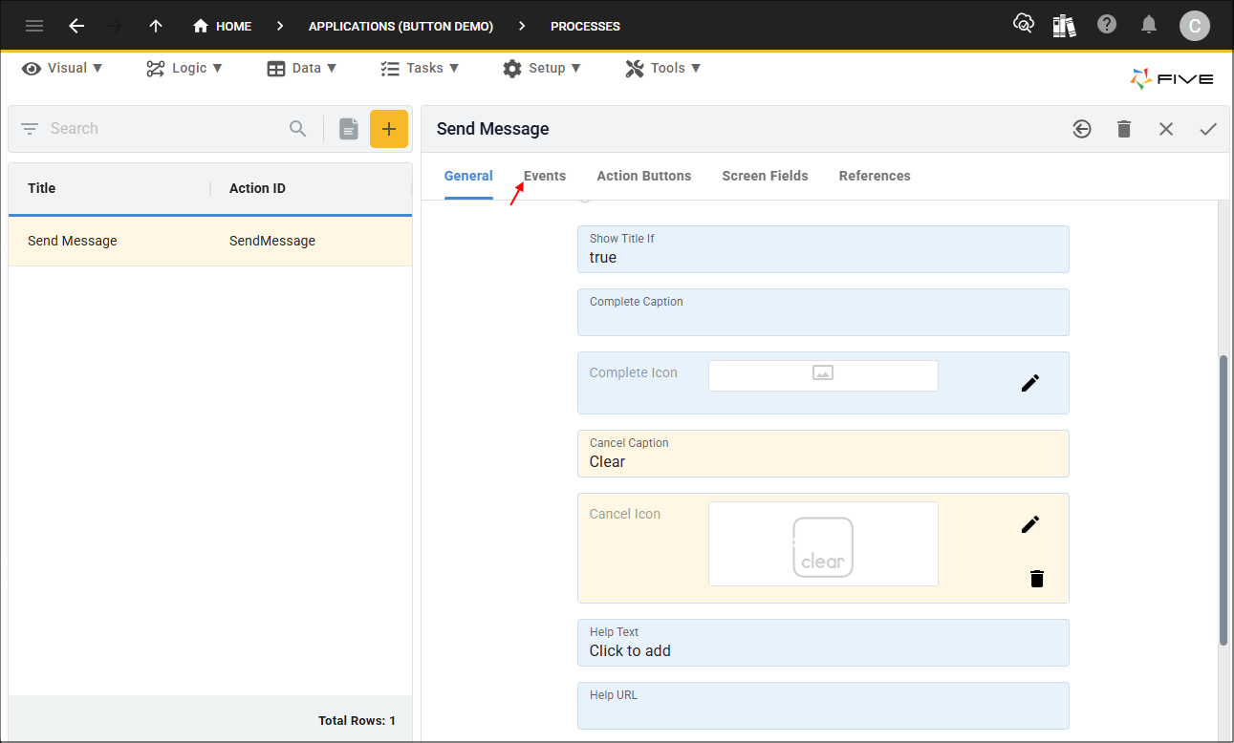Select the Send Message row
Screen dimensions: 1234x743
210,241
